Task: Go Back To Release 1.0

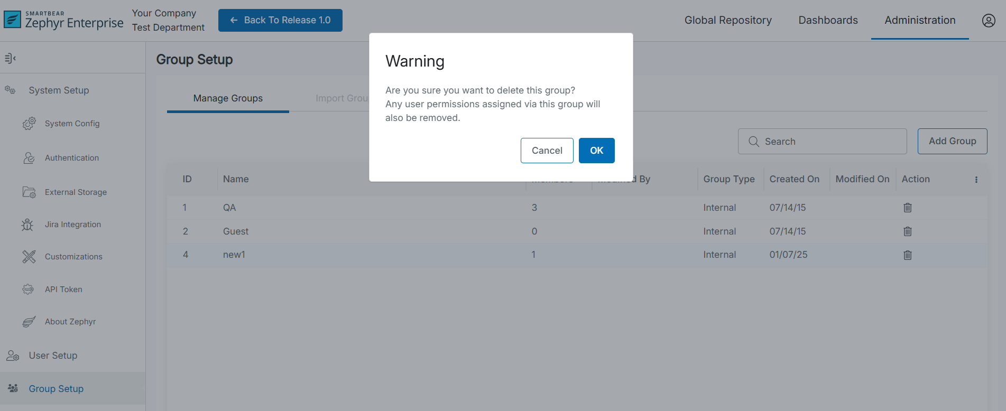Action: [280, 20]
